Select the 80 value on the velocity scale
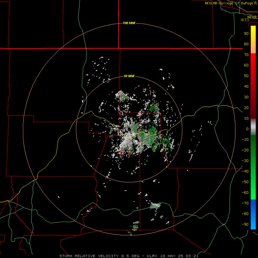Screen dimensions: 258x258 tap(246, 44)
